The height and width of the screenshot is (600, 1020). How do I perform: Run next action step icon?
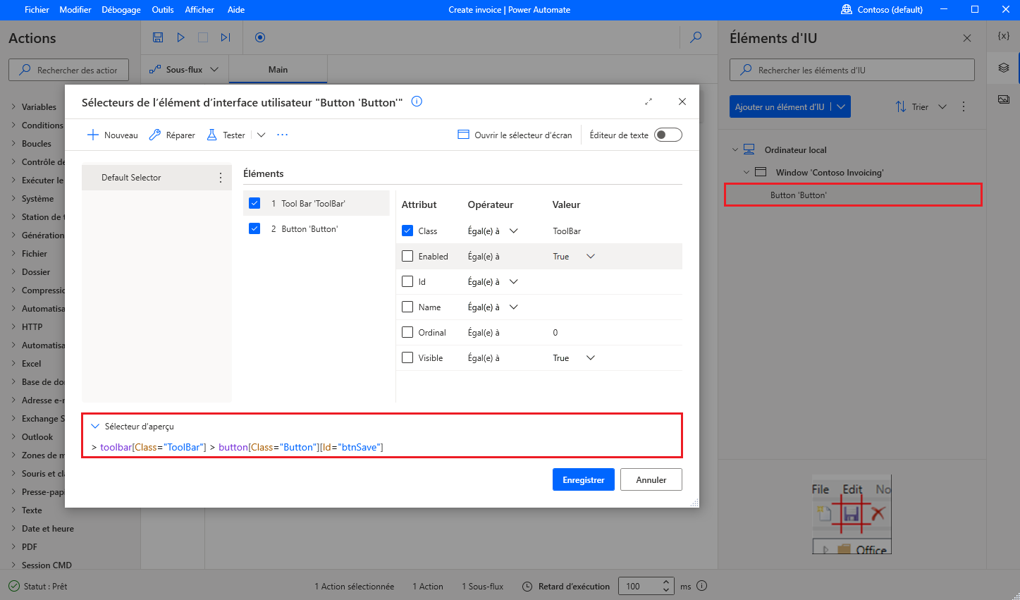point(226,37)
